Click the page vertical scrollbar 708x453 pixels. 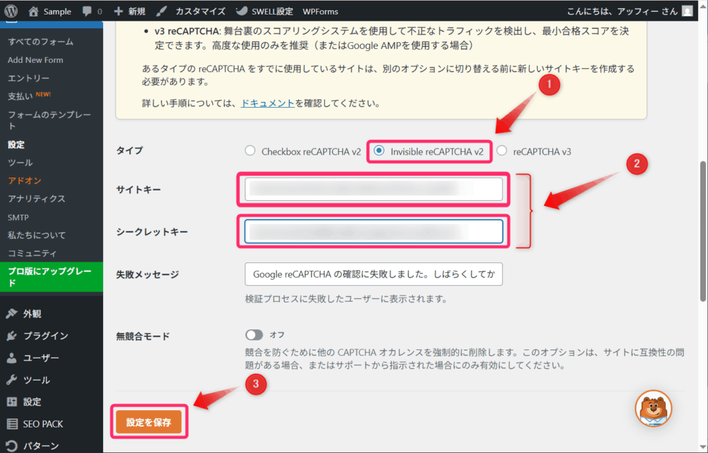click(x=703, y=231)
